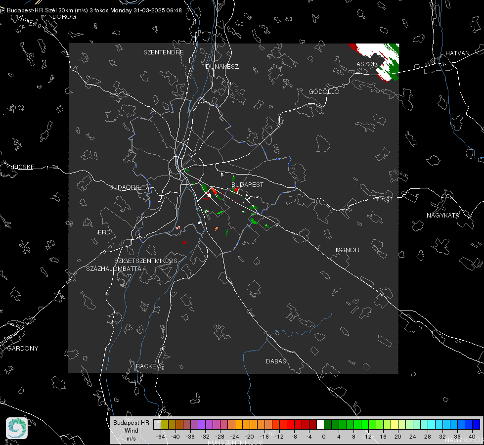484x445 pixels.
Task: Click the GÖDÖLLŐ town label
Action: click(324, 91)
